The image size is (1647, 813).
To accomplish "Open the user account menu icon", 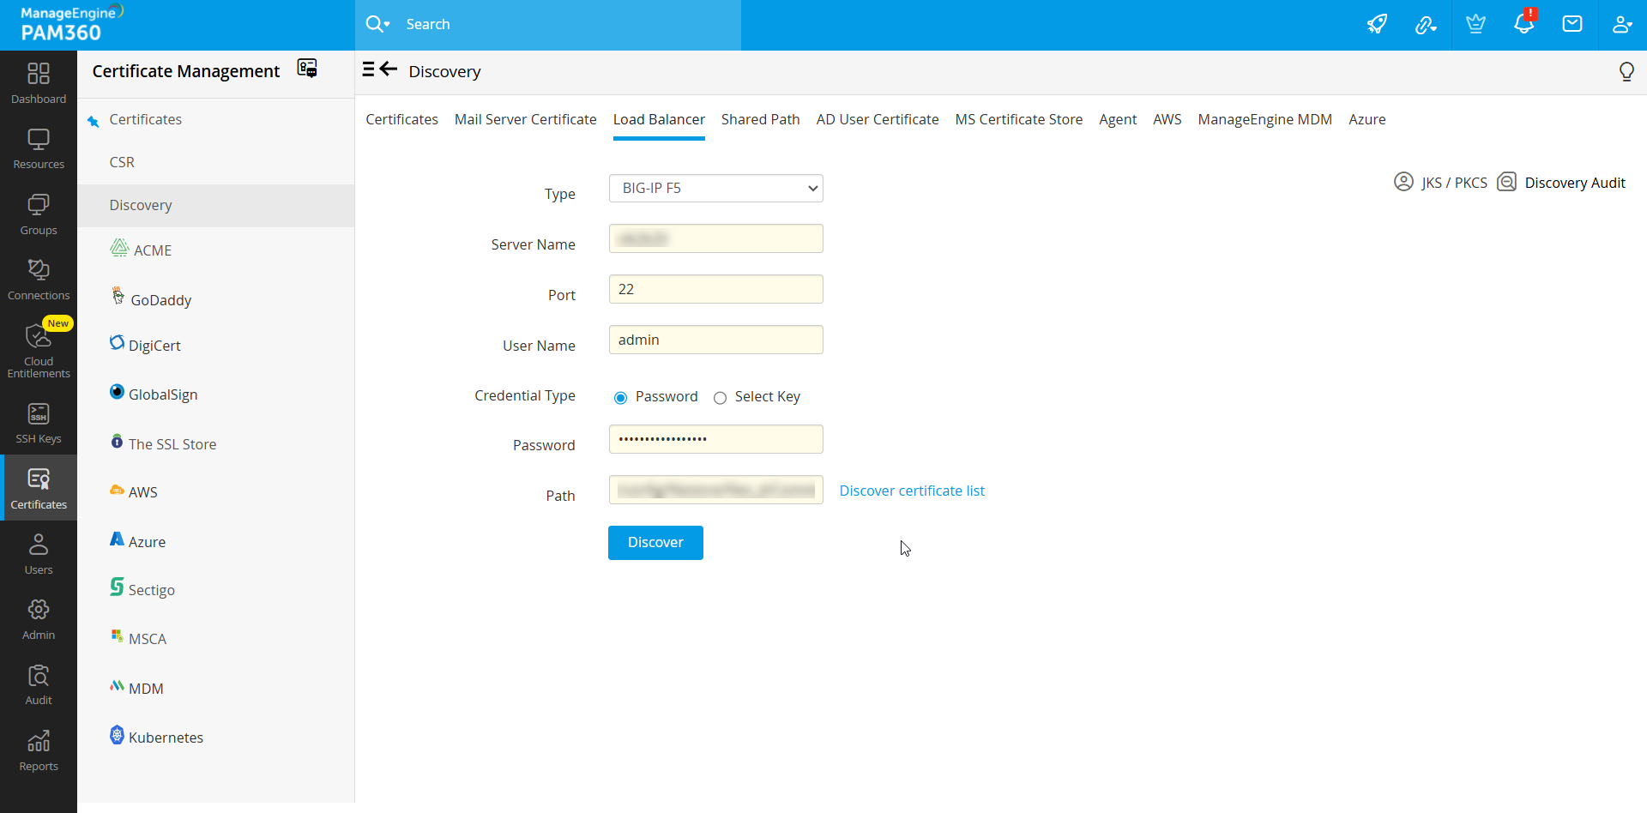I will point(1621,24).
